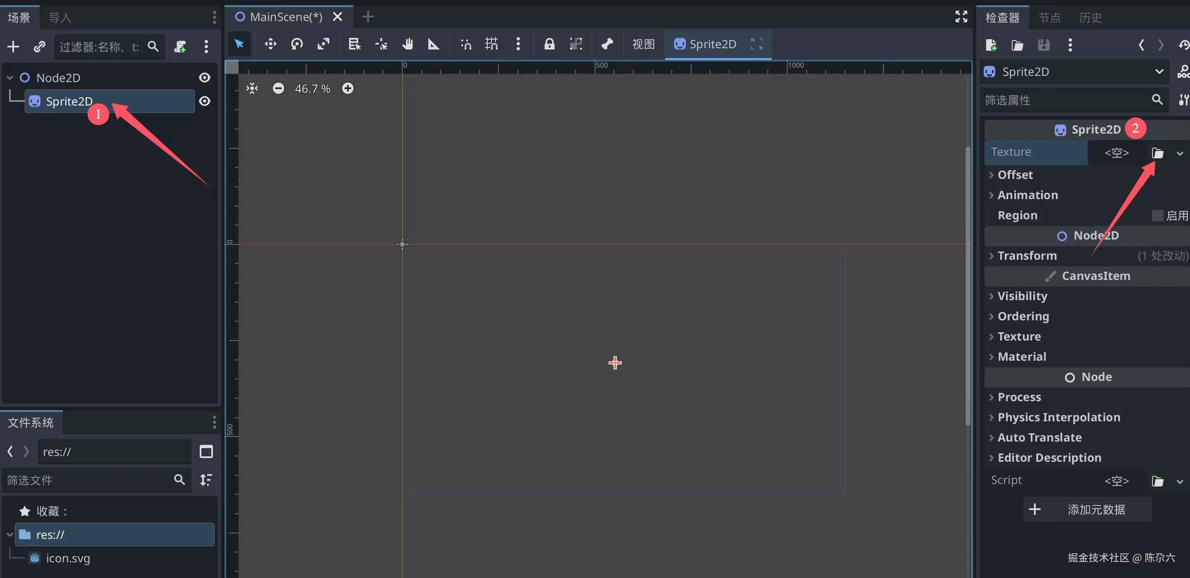Viewport: 1190px width, 578px height.
Task: Enable the Region checkbox
Action: pos(1157,216)
